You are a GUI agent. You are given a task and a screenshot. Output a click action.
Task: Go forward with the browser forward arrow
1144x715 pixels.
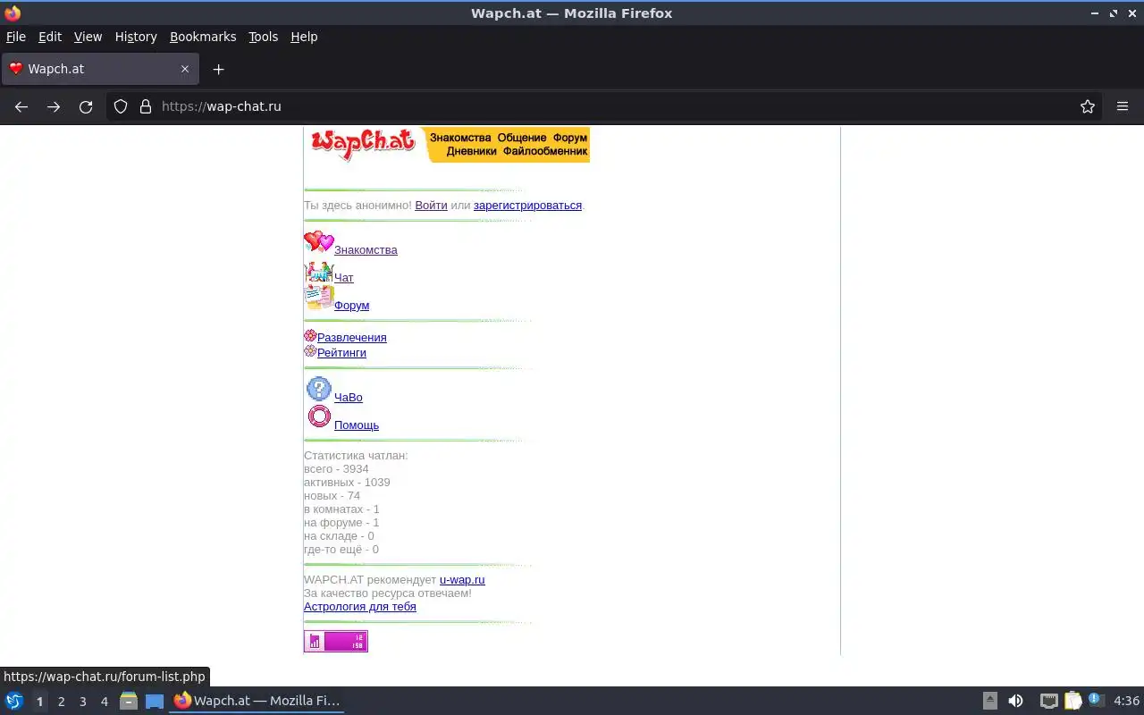[54, 106]
